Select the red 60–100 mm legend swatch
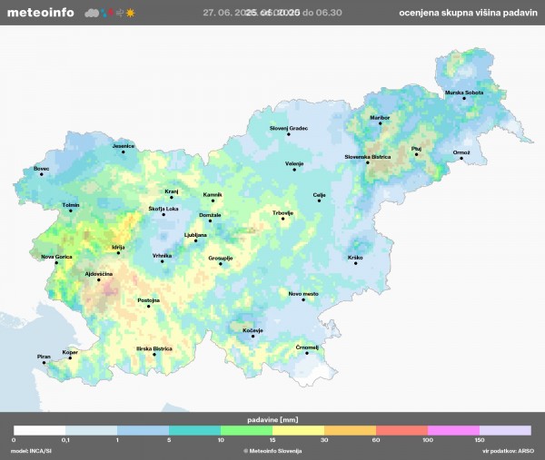The height and width of the screenshot is (460, 545). (401, 430)
